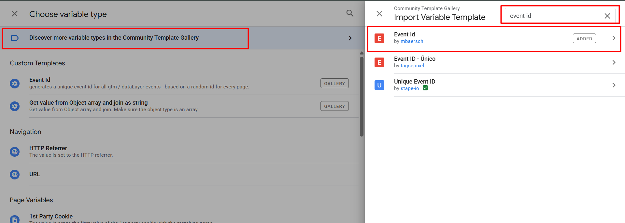
Task: Click the globe icon for HTTP Referrer
Action: click(15, 152)
